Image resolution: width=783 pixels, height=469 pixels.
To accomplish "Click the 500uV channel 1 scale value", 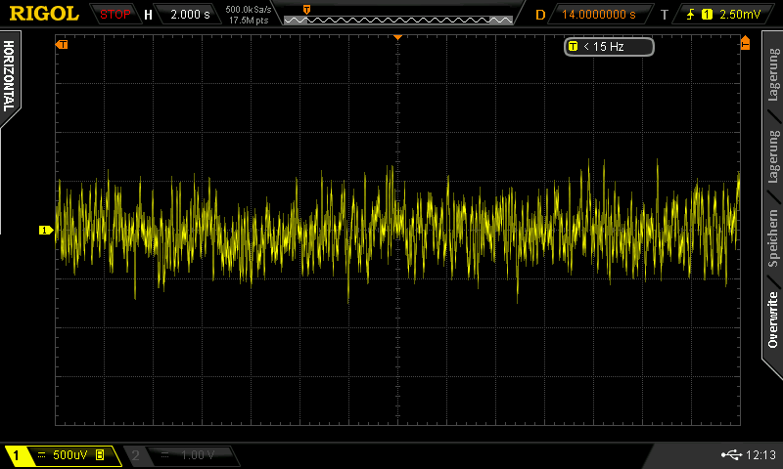I will click(x=69, y=455).
